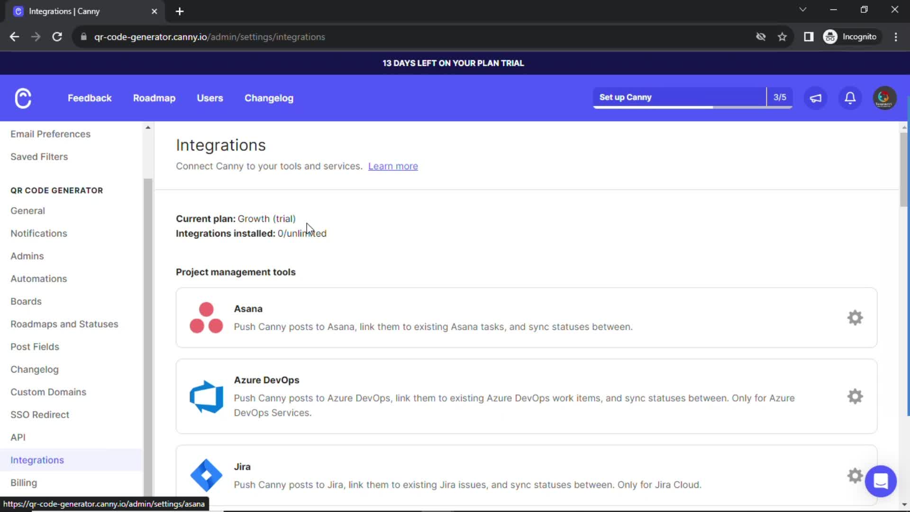This screenshot has height=512, width=910.
Task: Click the Azure DevOps logo icon
Action: coord(206,396)
